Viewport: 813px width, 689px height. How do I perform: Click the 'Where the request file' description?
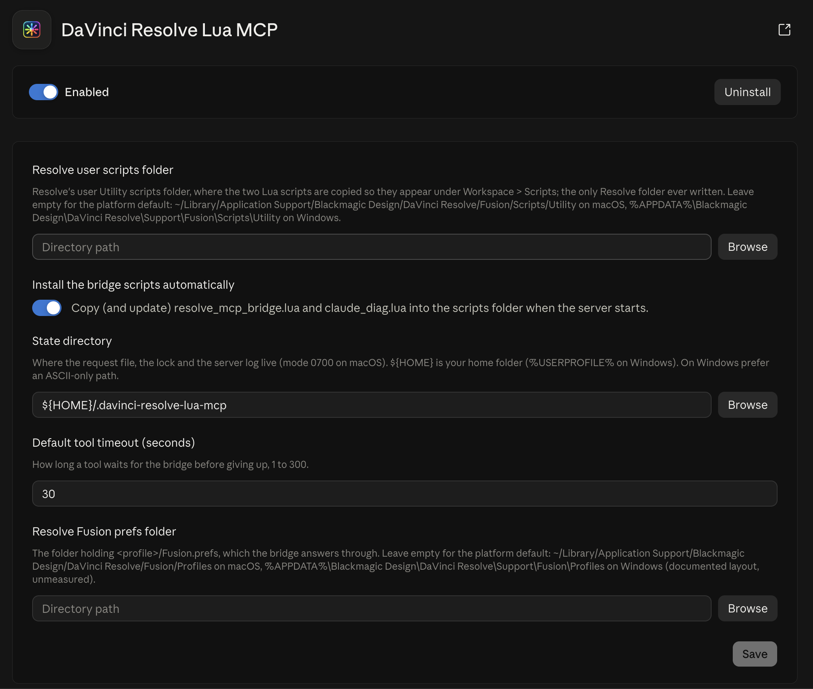(401, 369)
